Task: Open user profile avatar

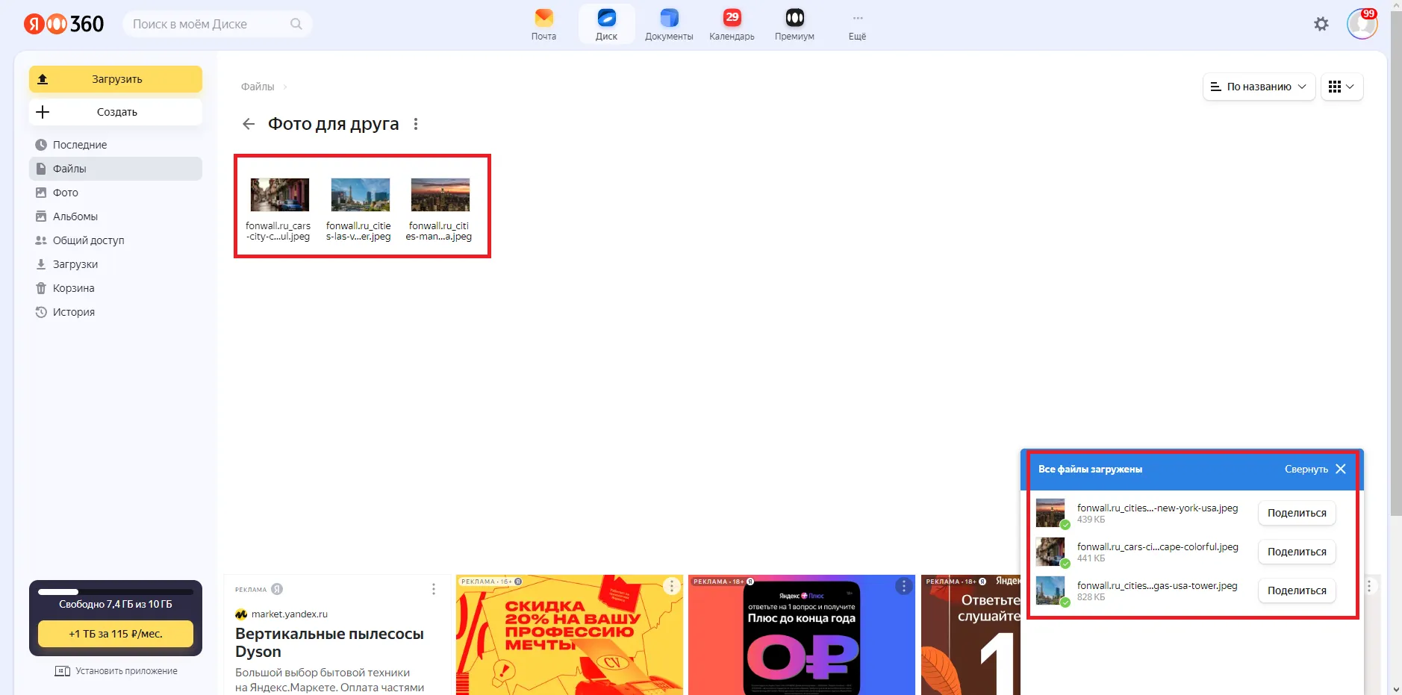Action: click(1362, 24)
